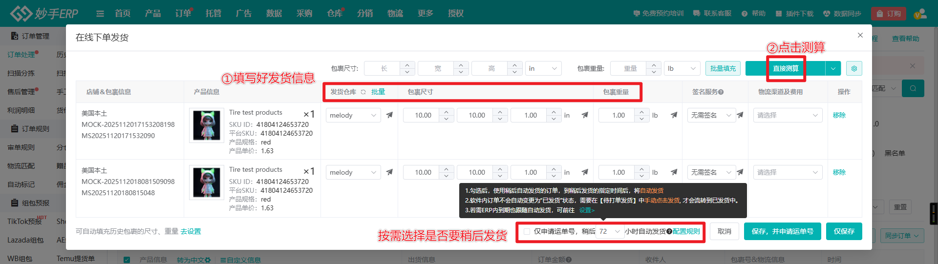
Task: Click the help icon next to 签名服务
Action: (721, 92)
